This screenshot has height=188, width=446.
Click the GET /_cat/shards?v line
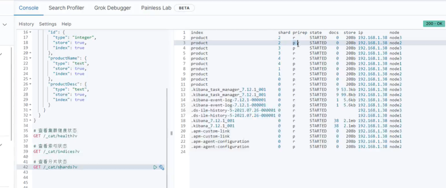click(x=55, y=167)
